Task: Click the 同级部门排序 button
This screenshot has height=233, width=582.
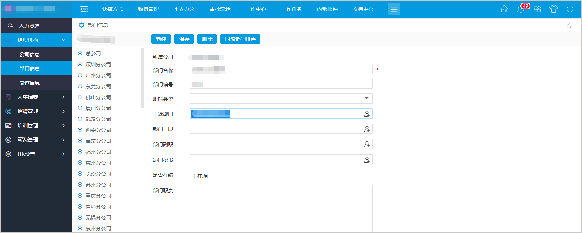Action: [240, 39]
